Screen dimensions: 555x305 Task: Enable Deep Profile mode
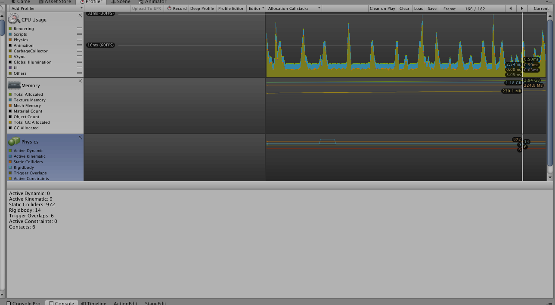202,8
